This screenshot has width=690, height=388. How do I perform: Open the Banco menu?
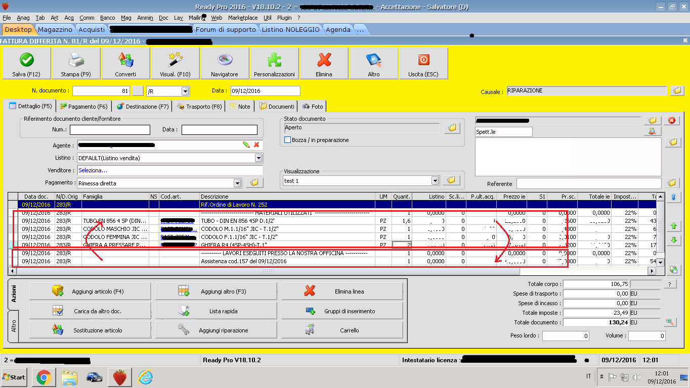click(108, 18)
